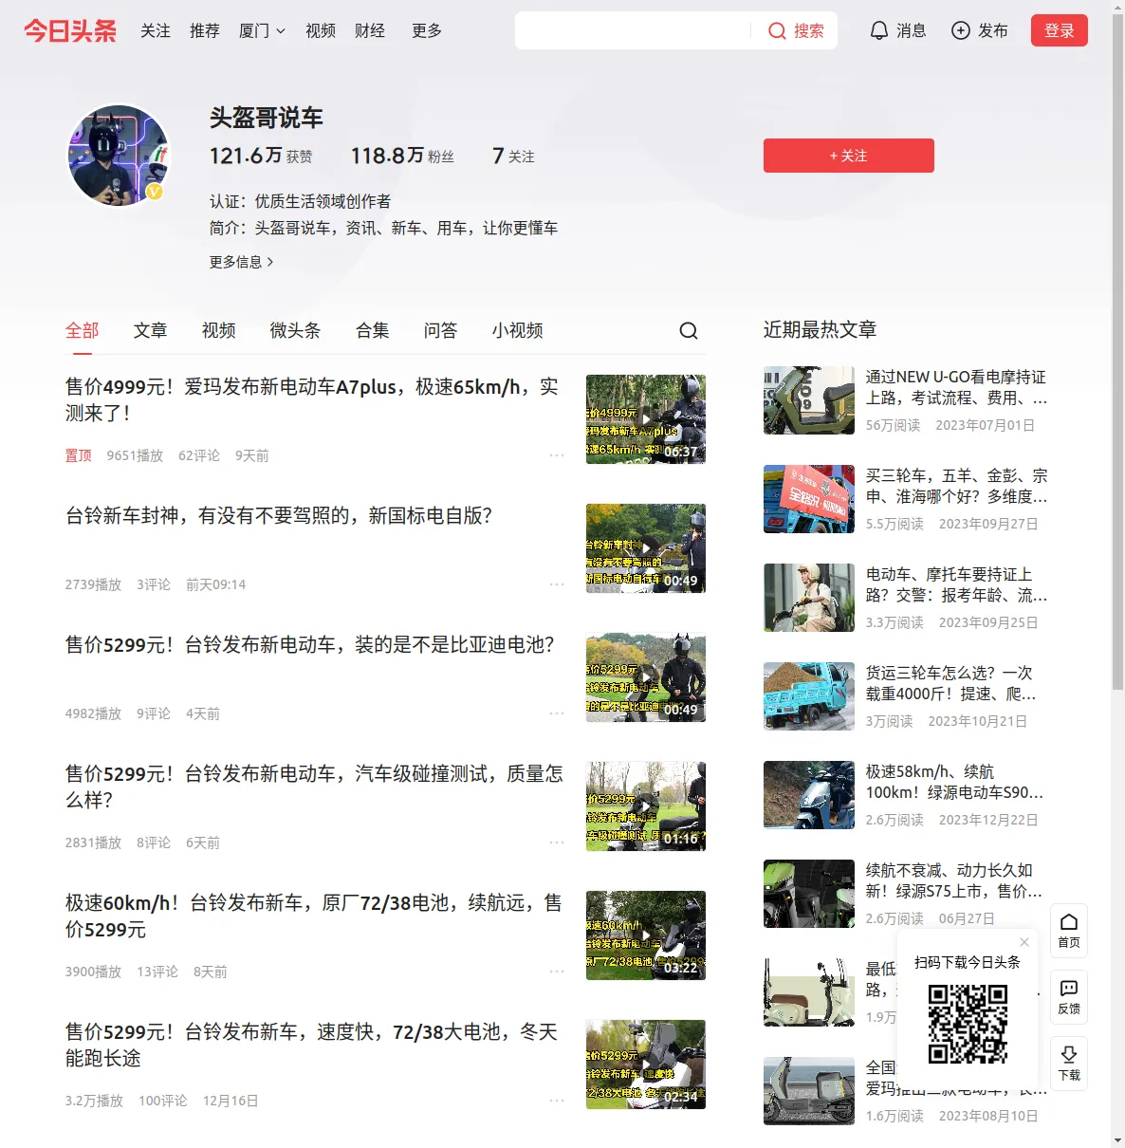Open the 小视频 tab
1125x1148 pixels.
[x=518, y=330]
